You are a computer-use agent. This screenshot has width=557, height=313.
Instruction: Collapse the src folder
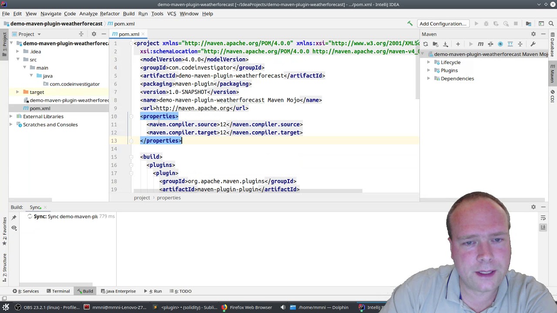(x=18, y=60)
